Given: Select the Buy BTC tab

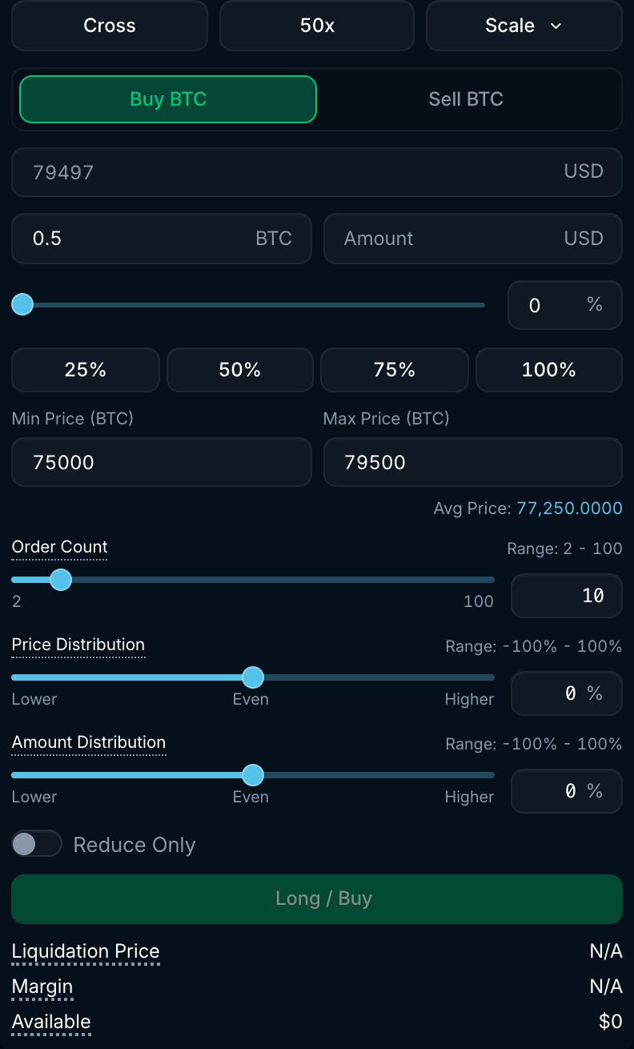Looking at the screenshot, I should tap(168, 99).
